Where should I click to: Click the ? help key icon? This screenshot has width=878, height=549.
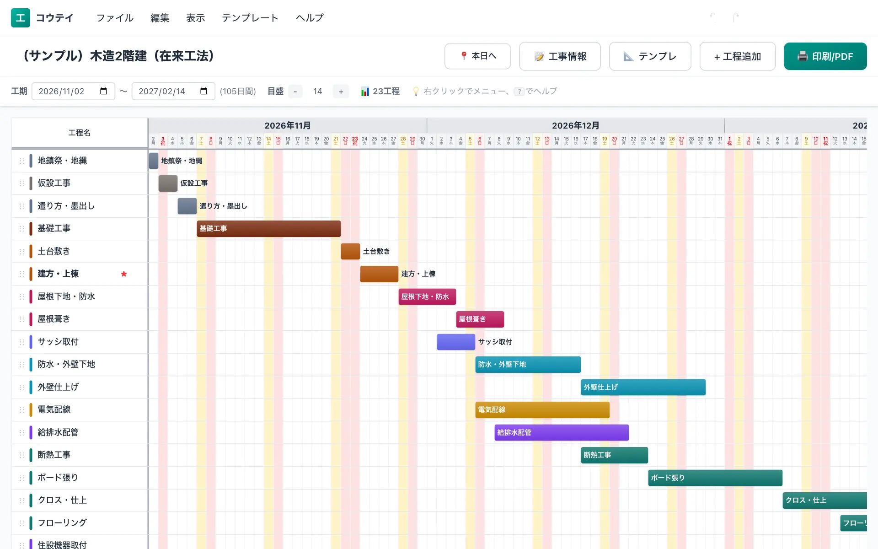(519, 91)
